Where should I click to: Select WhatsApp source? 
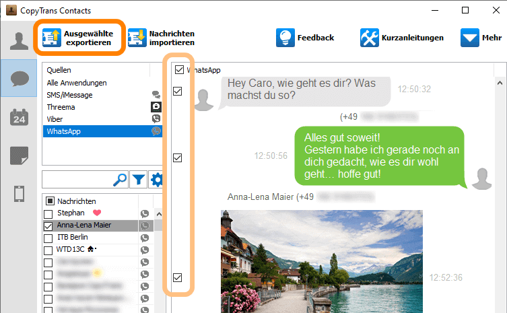(x=102, y=131)
